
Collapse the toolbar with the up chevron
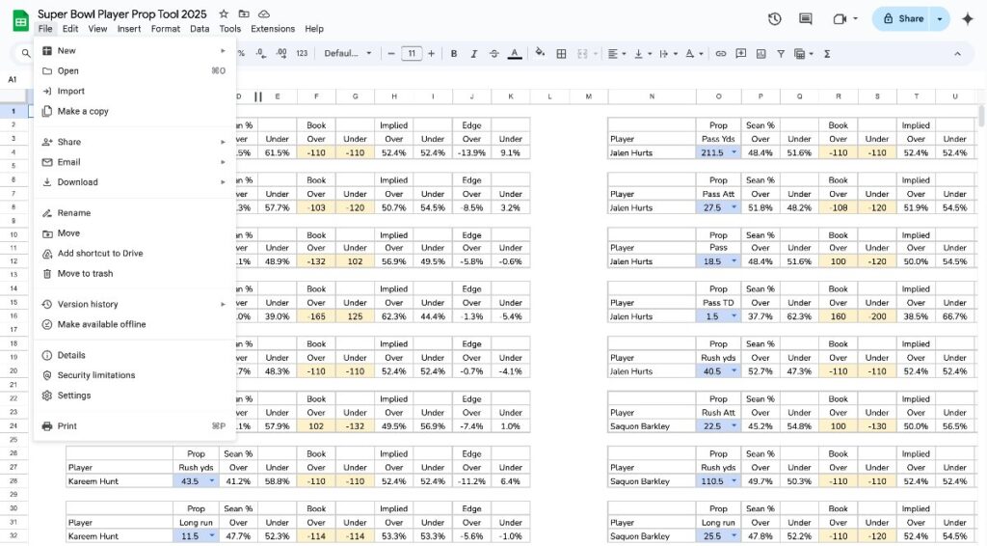point(957,53)
